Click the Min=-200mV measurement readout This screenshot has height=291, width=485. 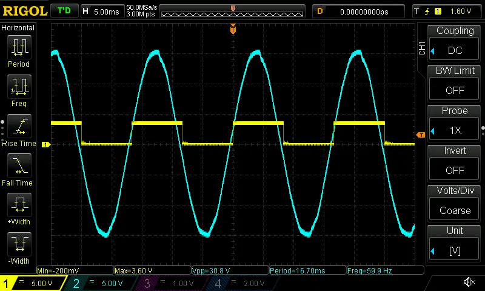(75, 270)
